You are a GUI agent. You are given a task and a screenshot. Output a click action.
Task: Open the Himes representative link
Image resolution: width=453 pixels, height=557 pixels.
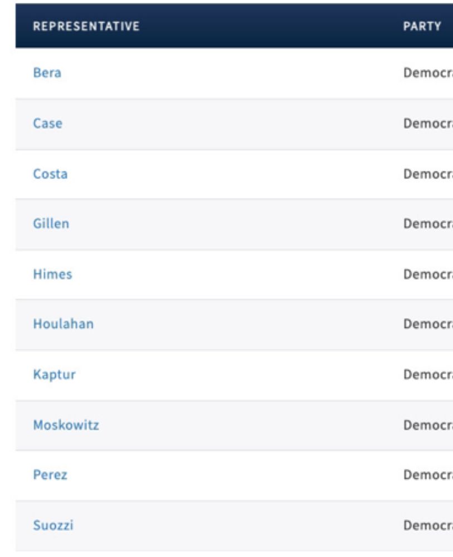[x=52, y=274]
